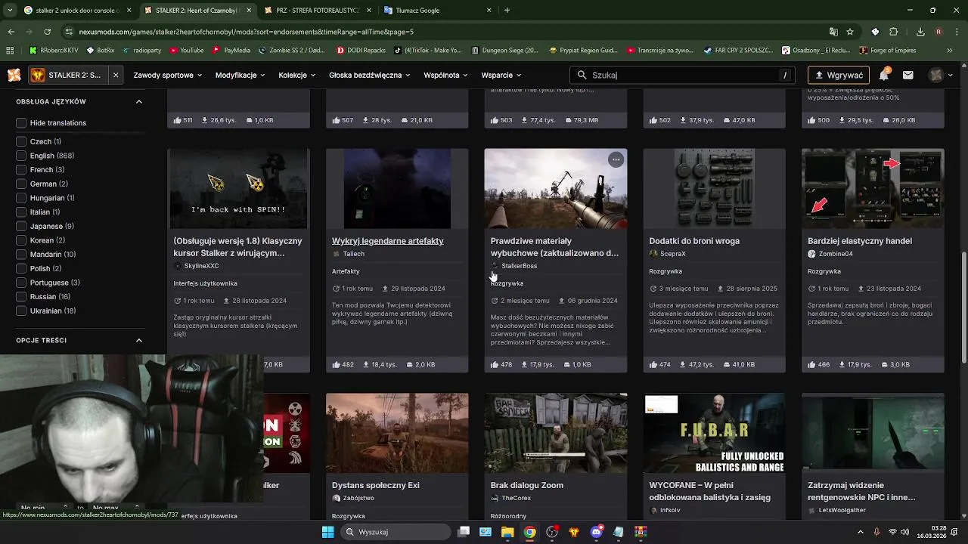Open the notifications bell icon

[883, 75]
